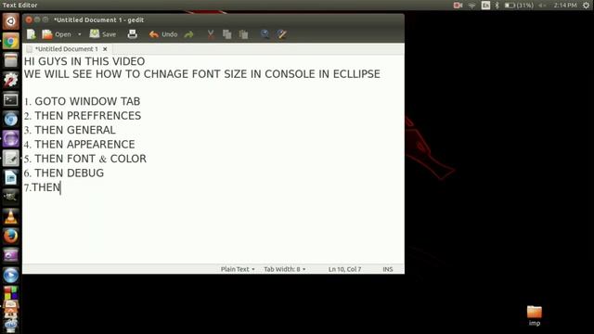The height and width of the screenshot is (334, 594).
Task: Open Files manager from launcher
Action: (x=10, y=60)
